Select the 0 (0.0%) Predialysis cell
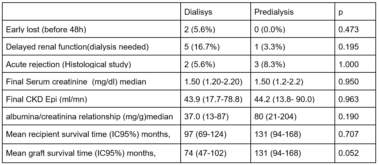The height and width of the screenshot is (165, 379). coord(270,30)
